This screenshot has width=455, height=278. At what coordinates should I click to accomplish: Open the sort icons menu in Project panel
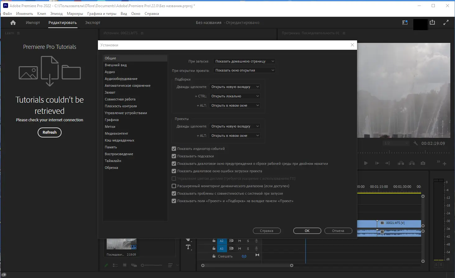170,265
